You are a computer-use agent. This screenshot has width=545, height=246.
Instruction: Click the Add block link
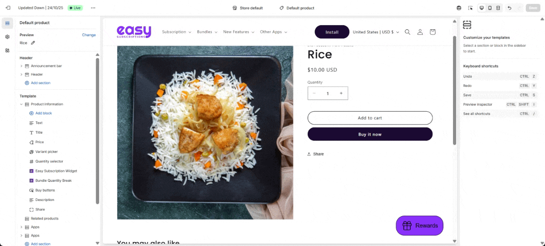(43, 113)
